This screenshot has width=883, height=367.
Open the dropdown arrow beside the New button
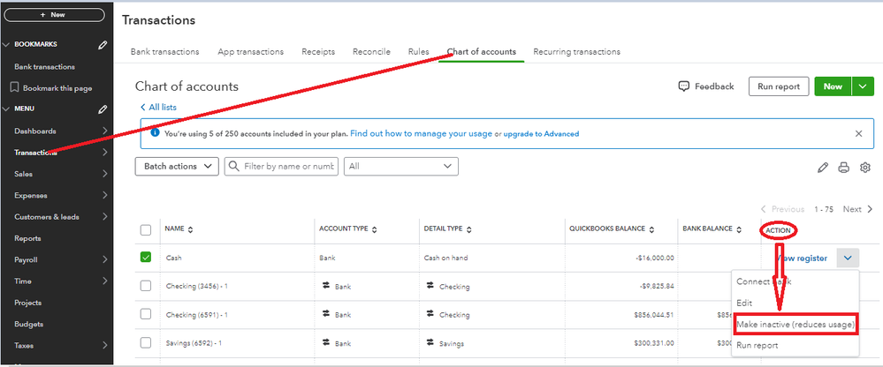(863, 86)
